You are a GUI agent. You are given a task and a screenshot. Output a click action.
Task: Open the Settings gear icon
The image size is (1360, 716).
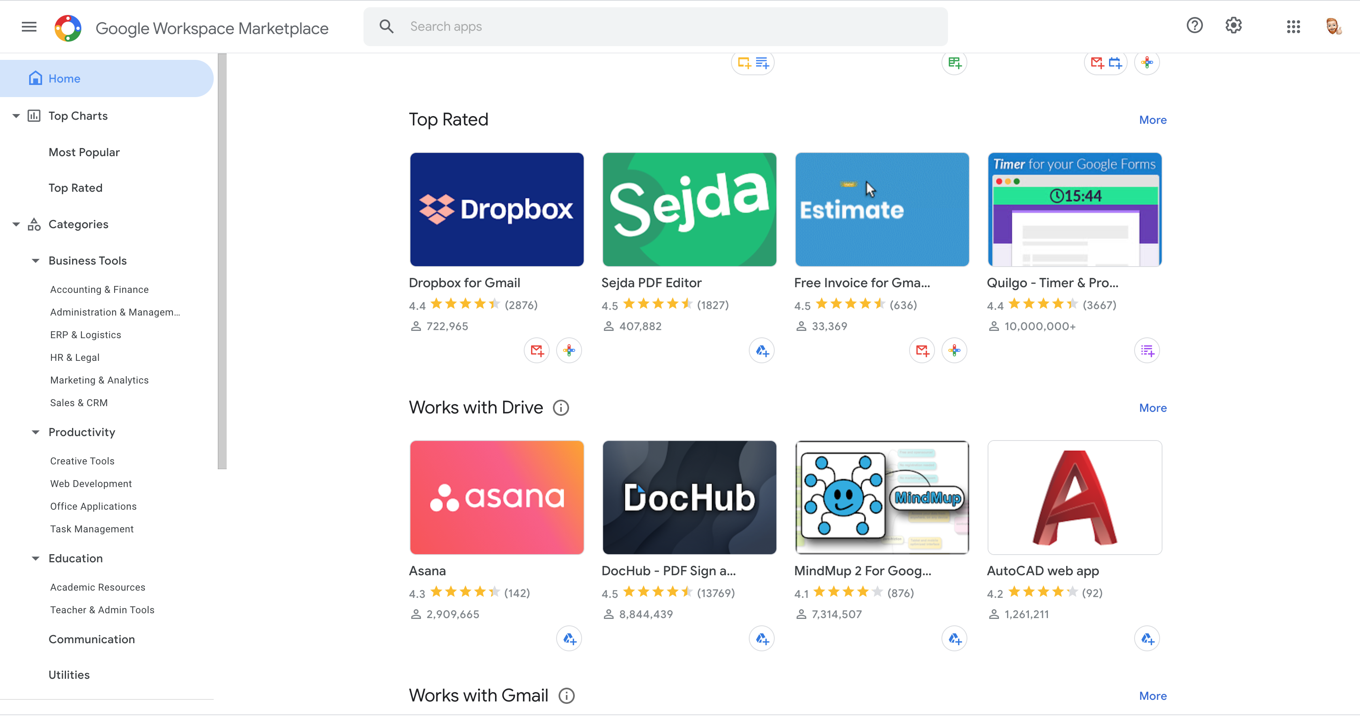coord(1233,25)
